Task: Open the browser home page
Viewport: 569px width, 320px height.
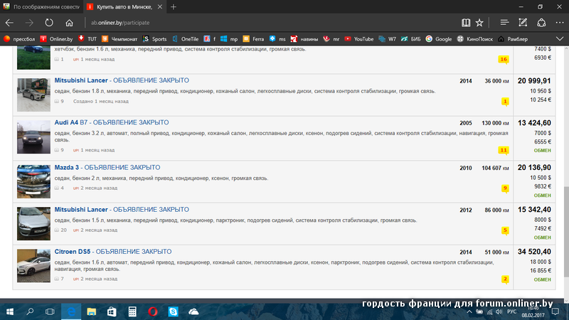Action: pos(69,23)
